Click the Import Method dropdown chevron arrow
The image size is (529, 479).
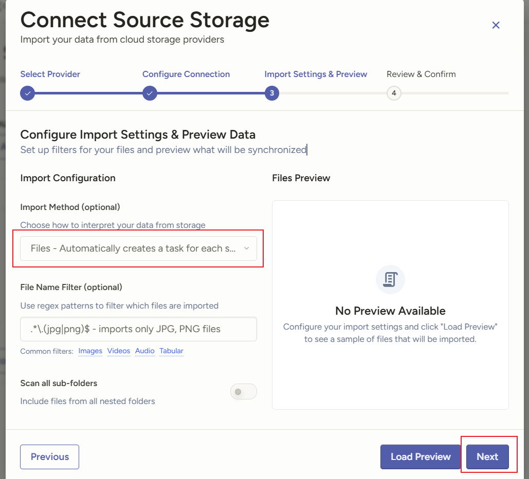(x=247, y=248)
